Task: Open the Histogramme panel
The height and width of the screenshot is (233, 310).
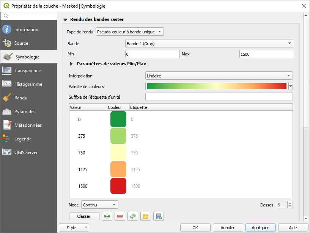Action: tap(28, 84)
